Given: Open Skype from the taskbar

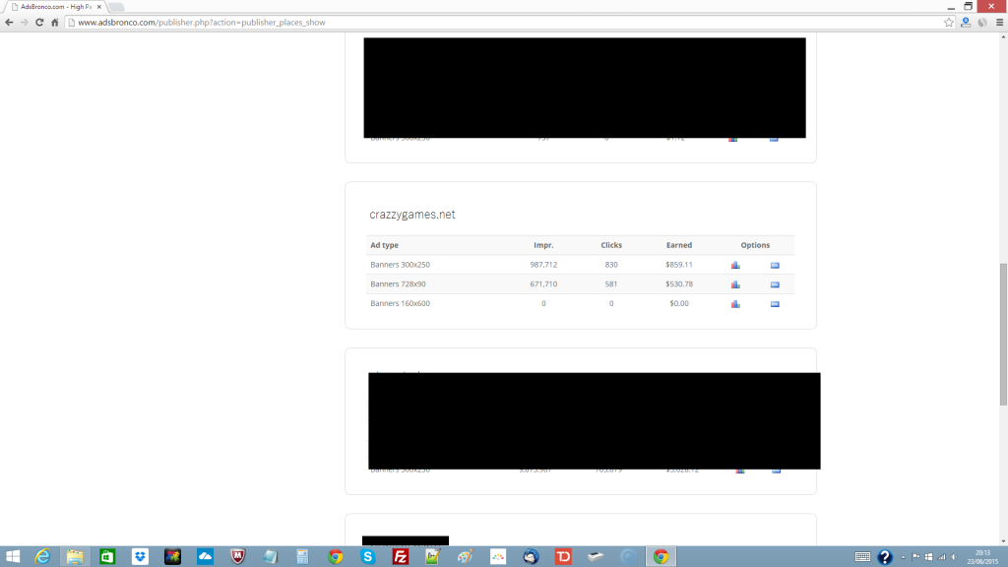Looking at the screenshot, I should click(368, 557).
